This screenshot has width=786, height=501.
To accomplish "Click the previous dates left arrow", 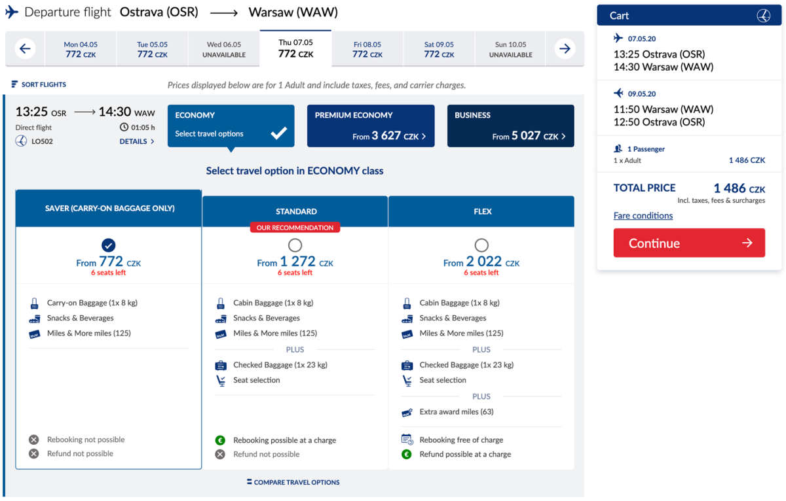I will tap(25, 49).
